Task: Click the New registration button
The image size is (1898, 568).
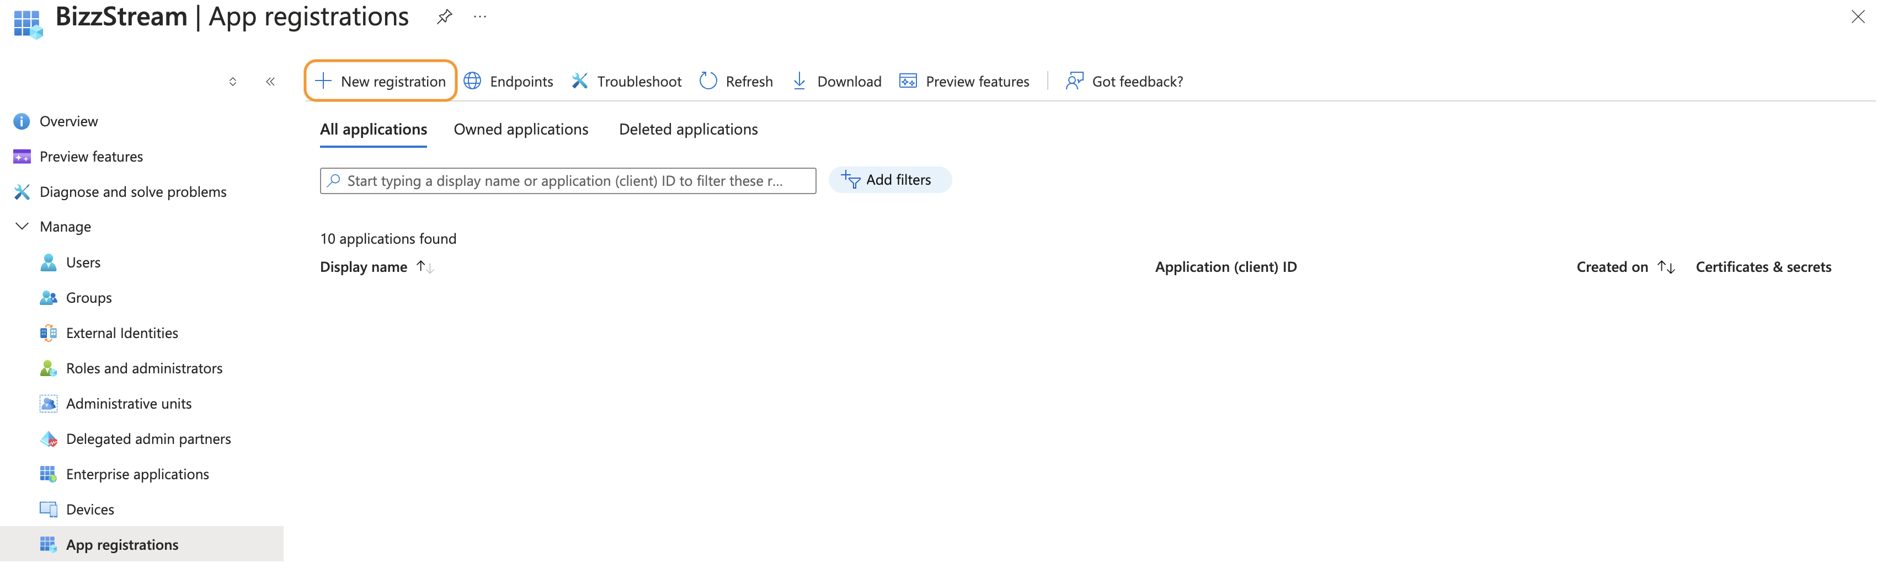Action: [x=380, y=81]
